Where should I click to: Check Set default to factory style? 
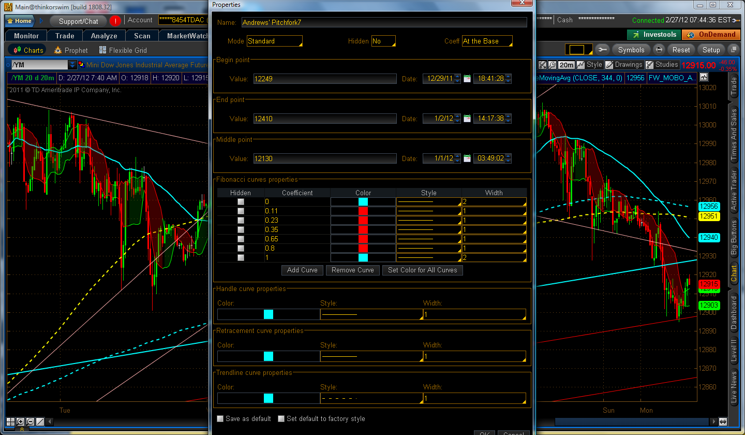pos(281,418)
